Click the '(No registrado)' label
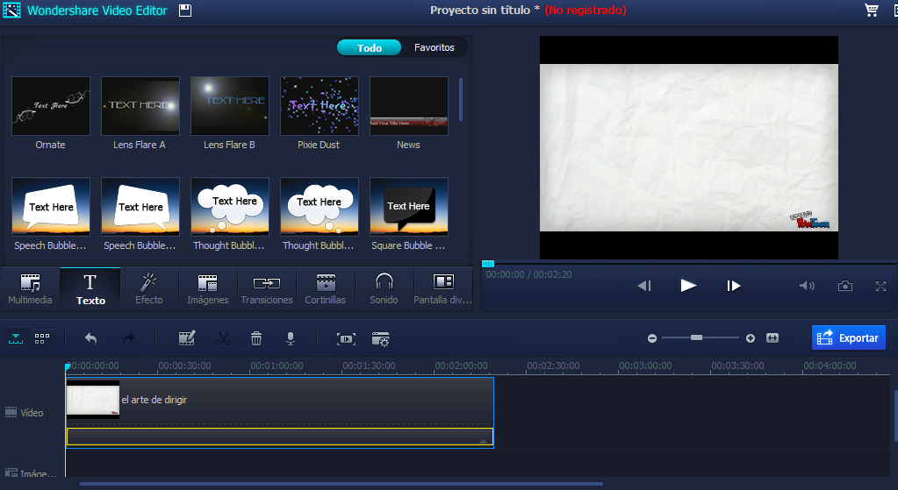 tap(585, 11)
